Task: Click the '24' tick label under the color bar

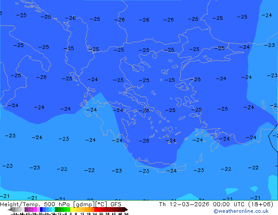Action: coord(95,214)
